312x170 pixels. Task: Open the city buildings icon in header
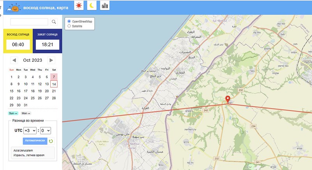click(105, 5)
